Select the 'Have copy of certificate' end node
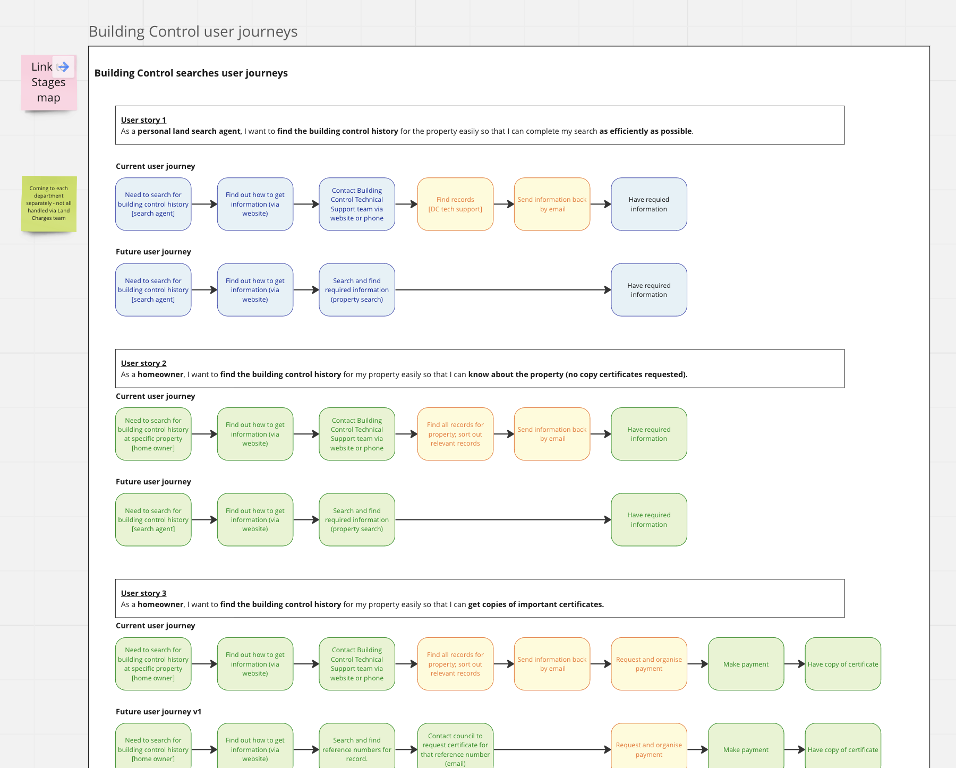Viewport: 956px width, 768px height. point(842,664)
